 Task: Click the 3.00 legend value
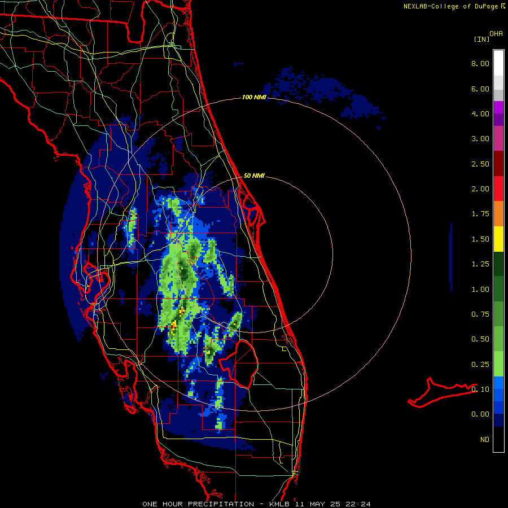click(480, 139)
